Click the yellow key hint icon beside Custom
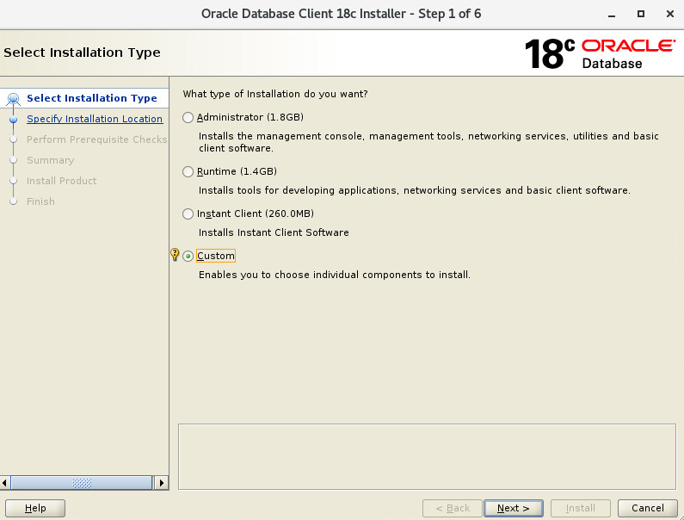The width and height of the screenshot is (684, 520). [175, 254]
